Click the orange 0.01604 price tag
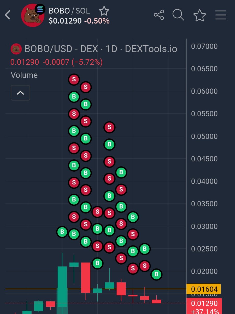This screenshot has width=235, height=314. coord(204,289)
